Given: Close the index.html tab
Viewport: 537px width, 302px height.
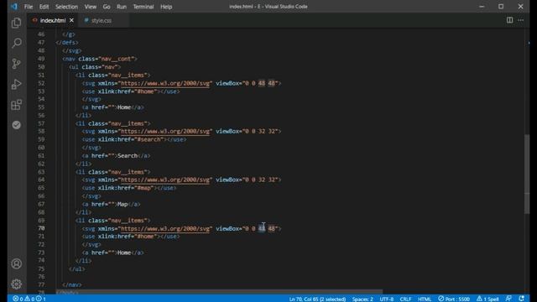Looking at the screenshot, I should pyautogui.click(x=71, y=20).
